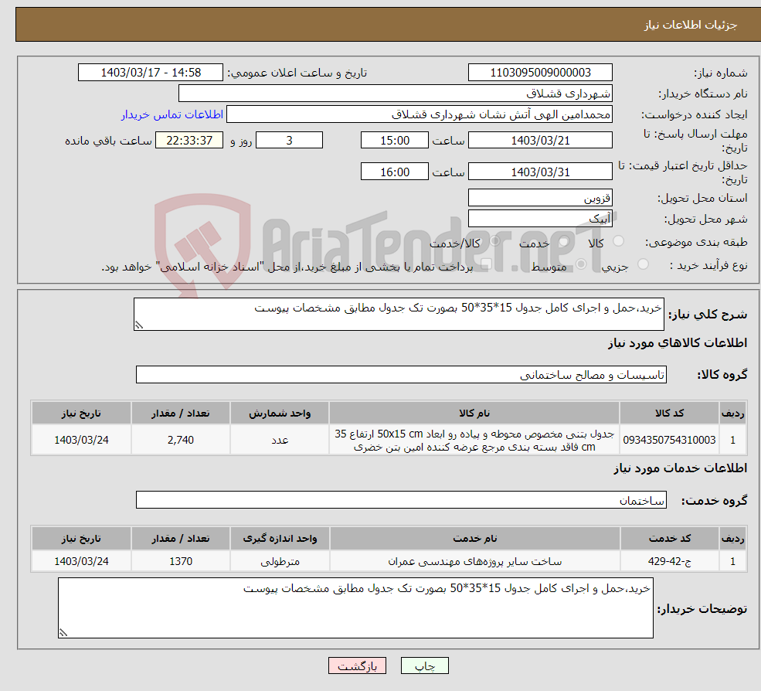Click the response deadline time 15:00
The image size is (761, 691).
click(x=395, y=141)
